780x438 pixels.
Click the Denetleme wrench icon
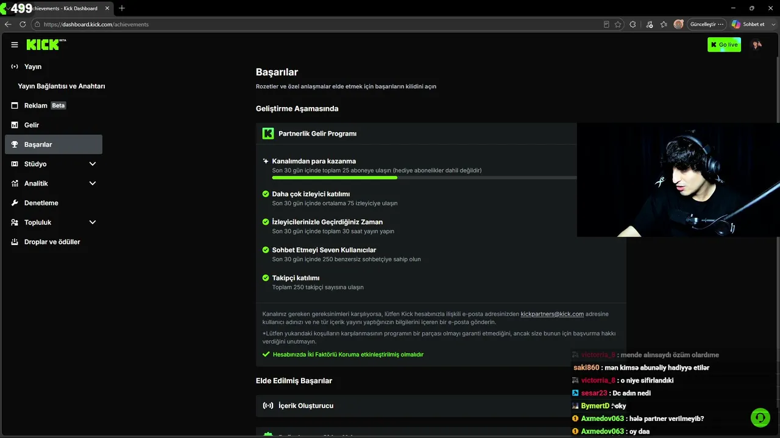click(15, 203)
